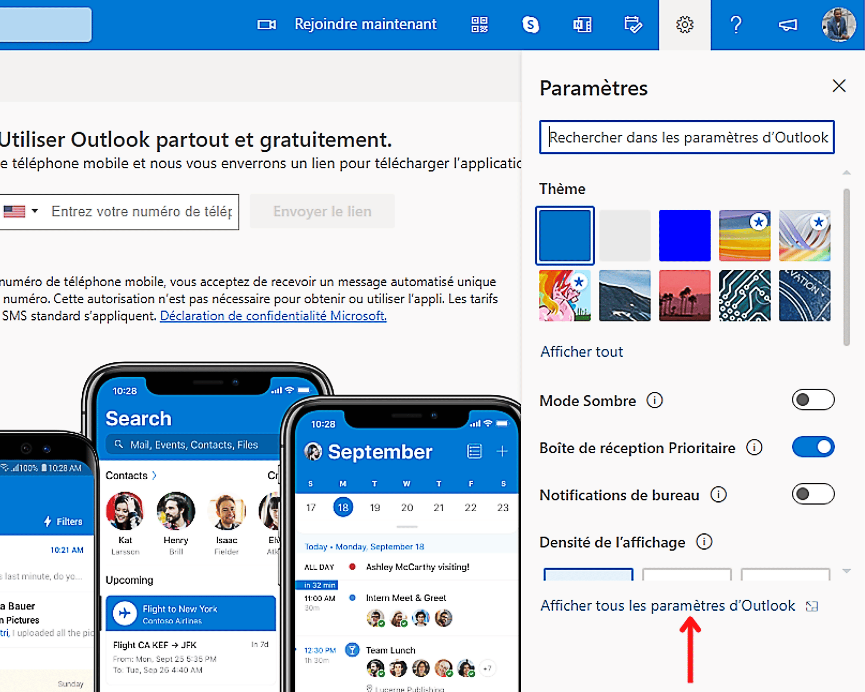
Task: Show info for Notifications de bureau
Action: (718, 494)
